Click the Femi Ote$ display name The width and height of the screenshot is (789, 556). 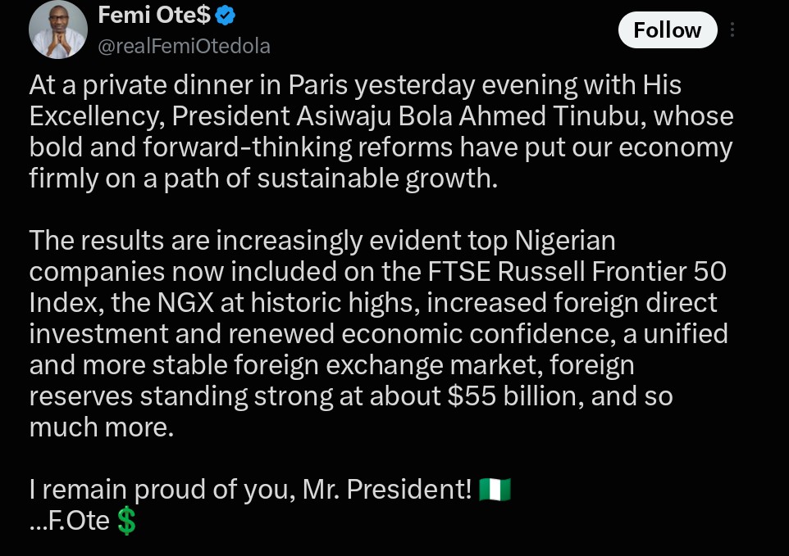tap(154, 15)
